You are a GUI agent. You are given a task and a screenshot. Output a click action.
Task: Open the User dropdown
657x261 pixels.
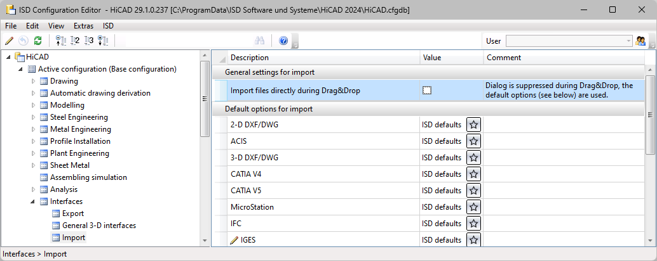coord(627,41)
